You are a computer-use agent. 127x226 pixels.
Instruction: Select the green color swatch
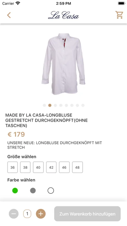click(15, 191)
